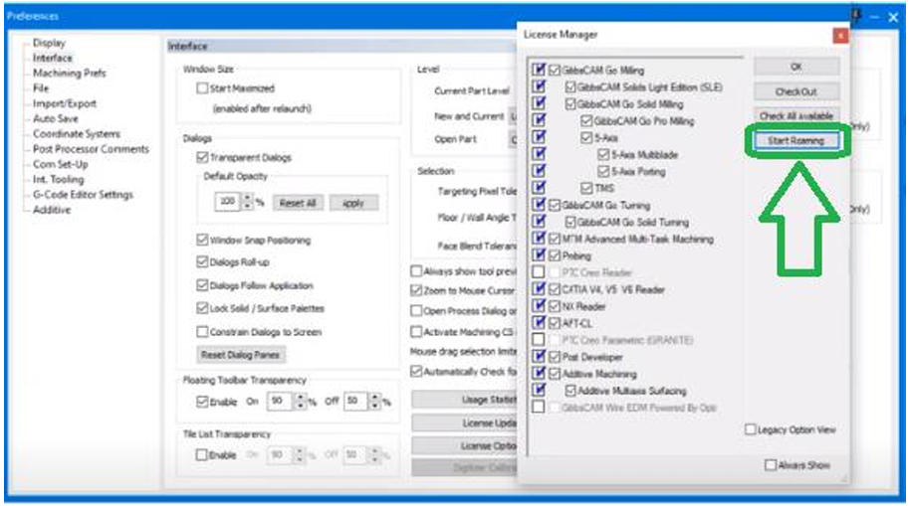Click Floating Toolbar On percentage spinner
Screen dimensions: 910x506
300,401
